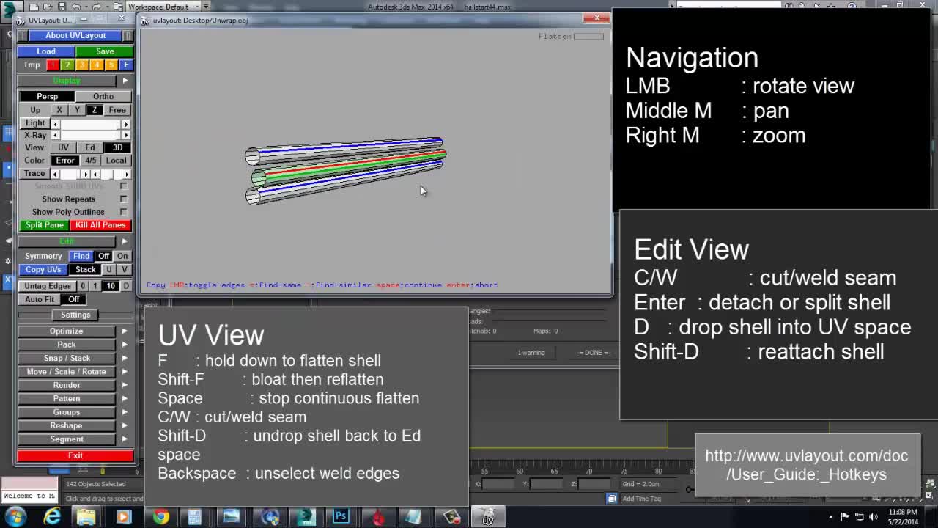Image resolution: width=938 pixels, height=528 pixels.
Task: Switch to Persp projection mode
Action: [x=47, y=96]
